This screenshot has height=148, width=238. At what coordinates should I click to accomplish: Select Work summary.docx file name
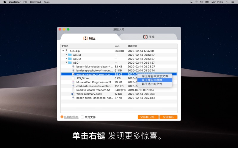pyautogui.click(x=89, y=94)
